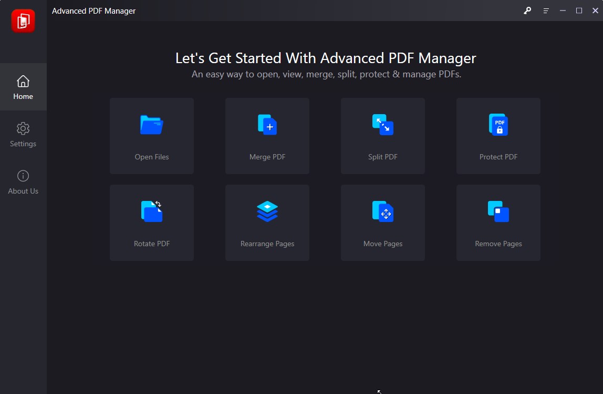Open the Remove Pages tool
Viewport: 603px width, 394px height.
click(x=498, y=223)
